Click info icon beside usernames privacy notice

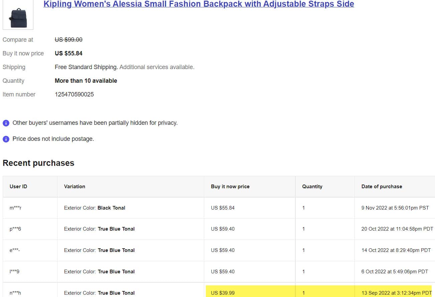(6, 123)
